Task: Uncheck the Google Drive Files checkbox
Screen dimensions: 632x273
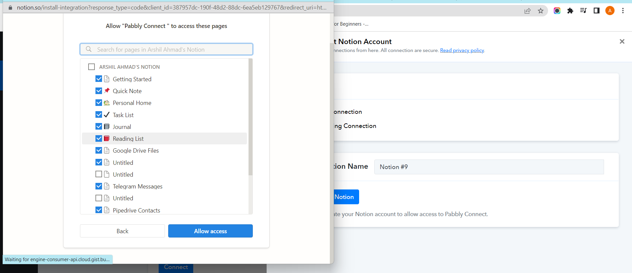Action: point(99,150)
